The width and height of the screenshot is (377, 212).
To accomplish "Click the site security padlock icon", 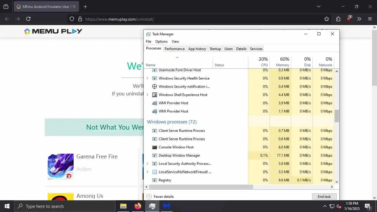I will [x=80, y=19].
